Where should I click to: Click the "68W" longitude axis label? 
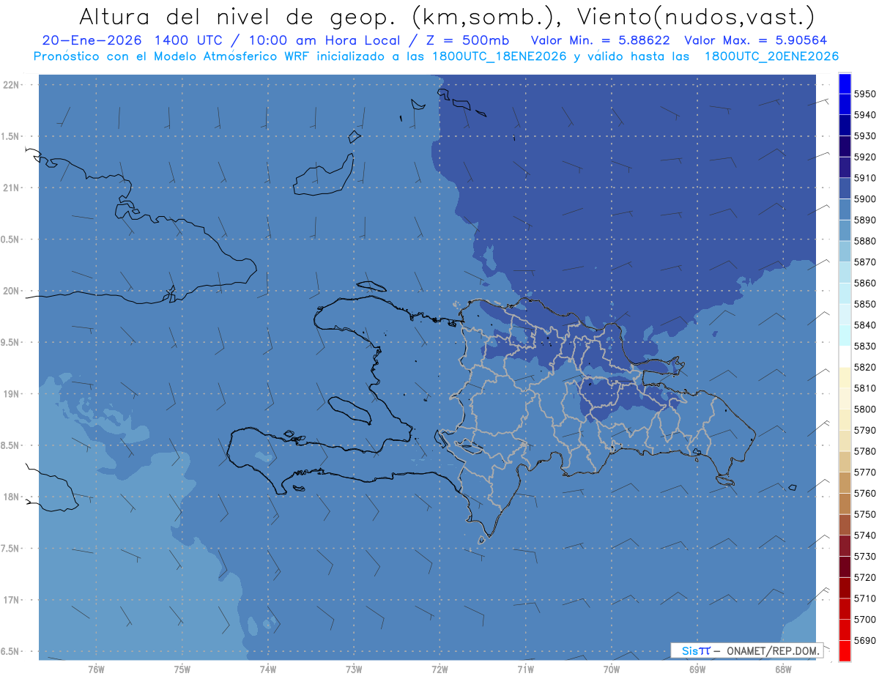coord(783,669)
